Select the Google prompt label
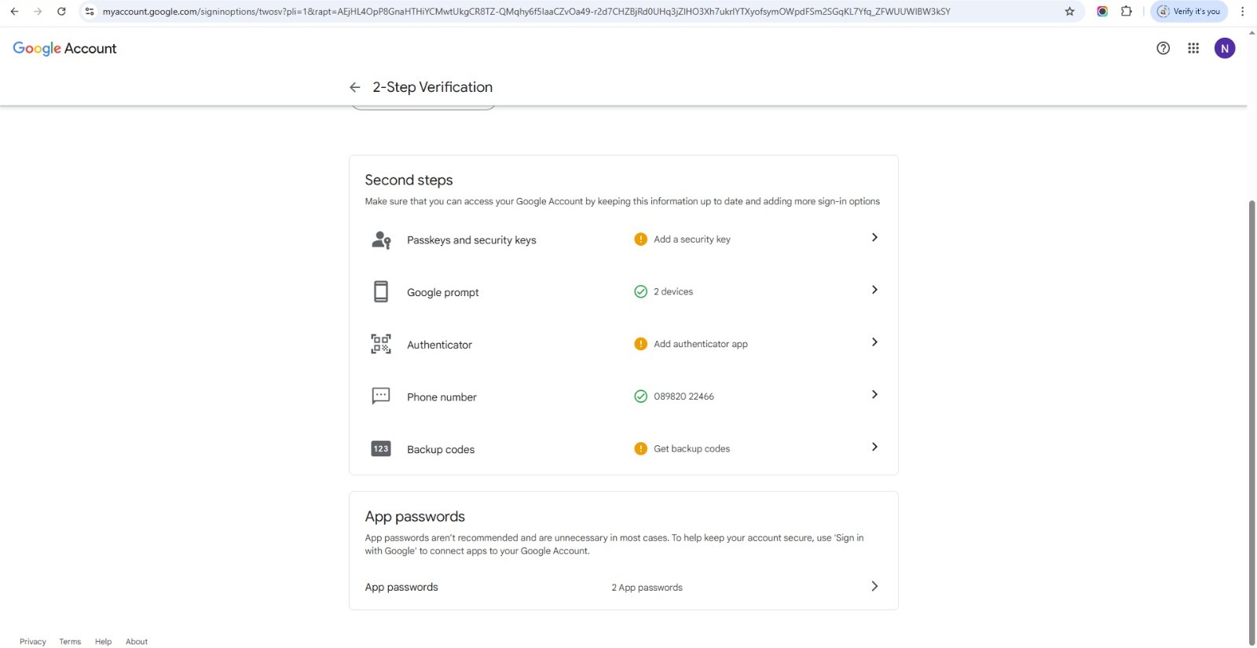The width and height of the screenshot is (1257, 648). coord(443,293)
